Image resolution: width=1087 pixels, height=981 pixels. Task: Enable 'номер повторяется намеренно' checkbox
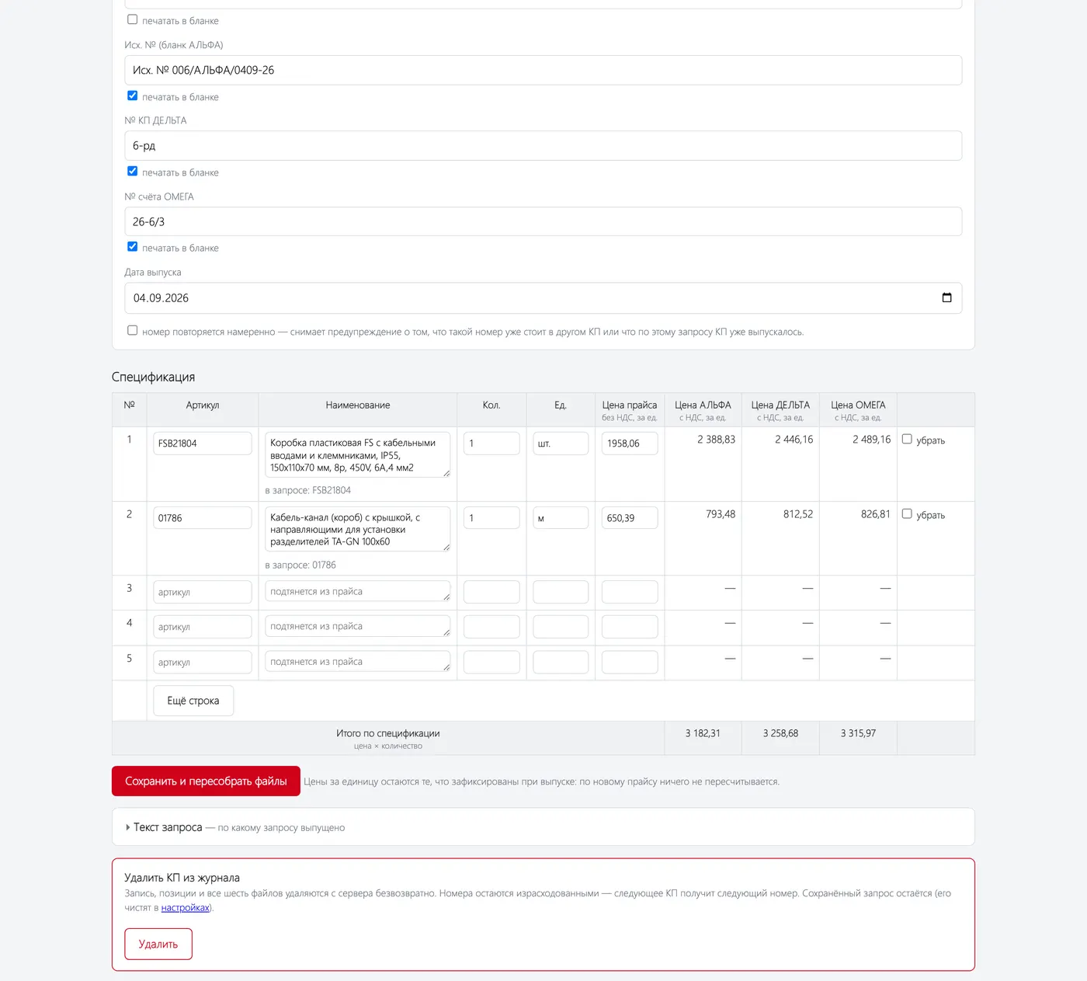coord(133,330)
